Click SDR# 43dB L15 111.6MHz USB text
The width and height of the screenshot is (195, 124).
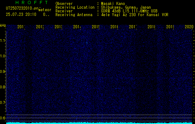pos(129,11)
